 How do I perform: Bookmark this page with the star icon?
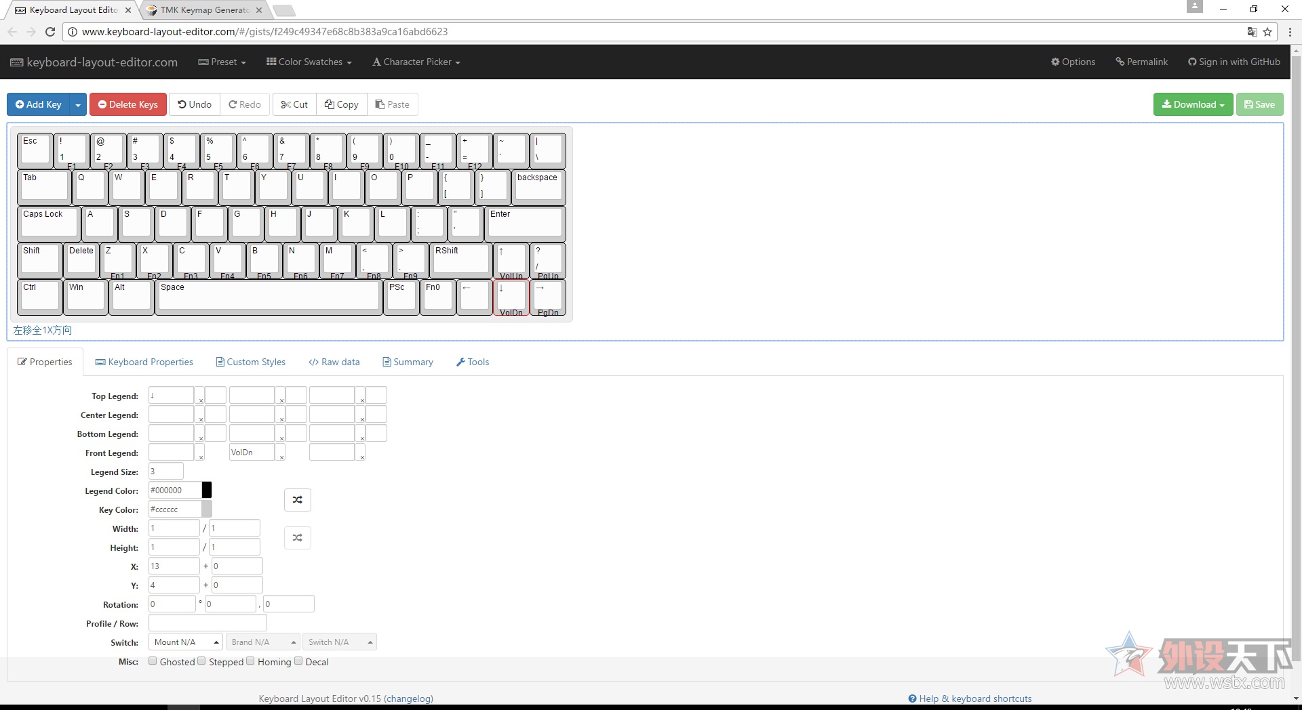[x=1267, y=32]
